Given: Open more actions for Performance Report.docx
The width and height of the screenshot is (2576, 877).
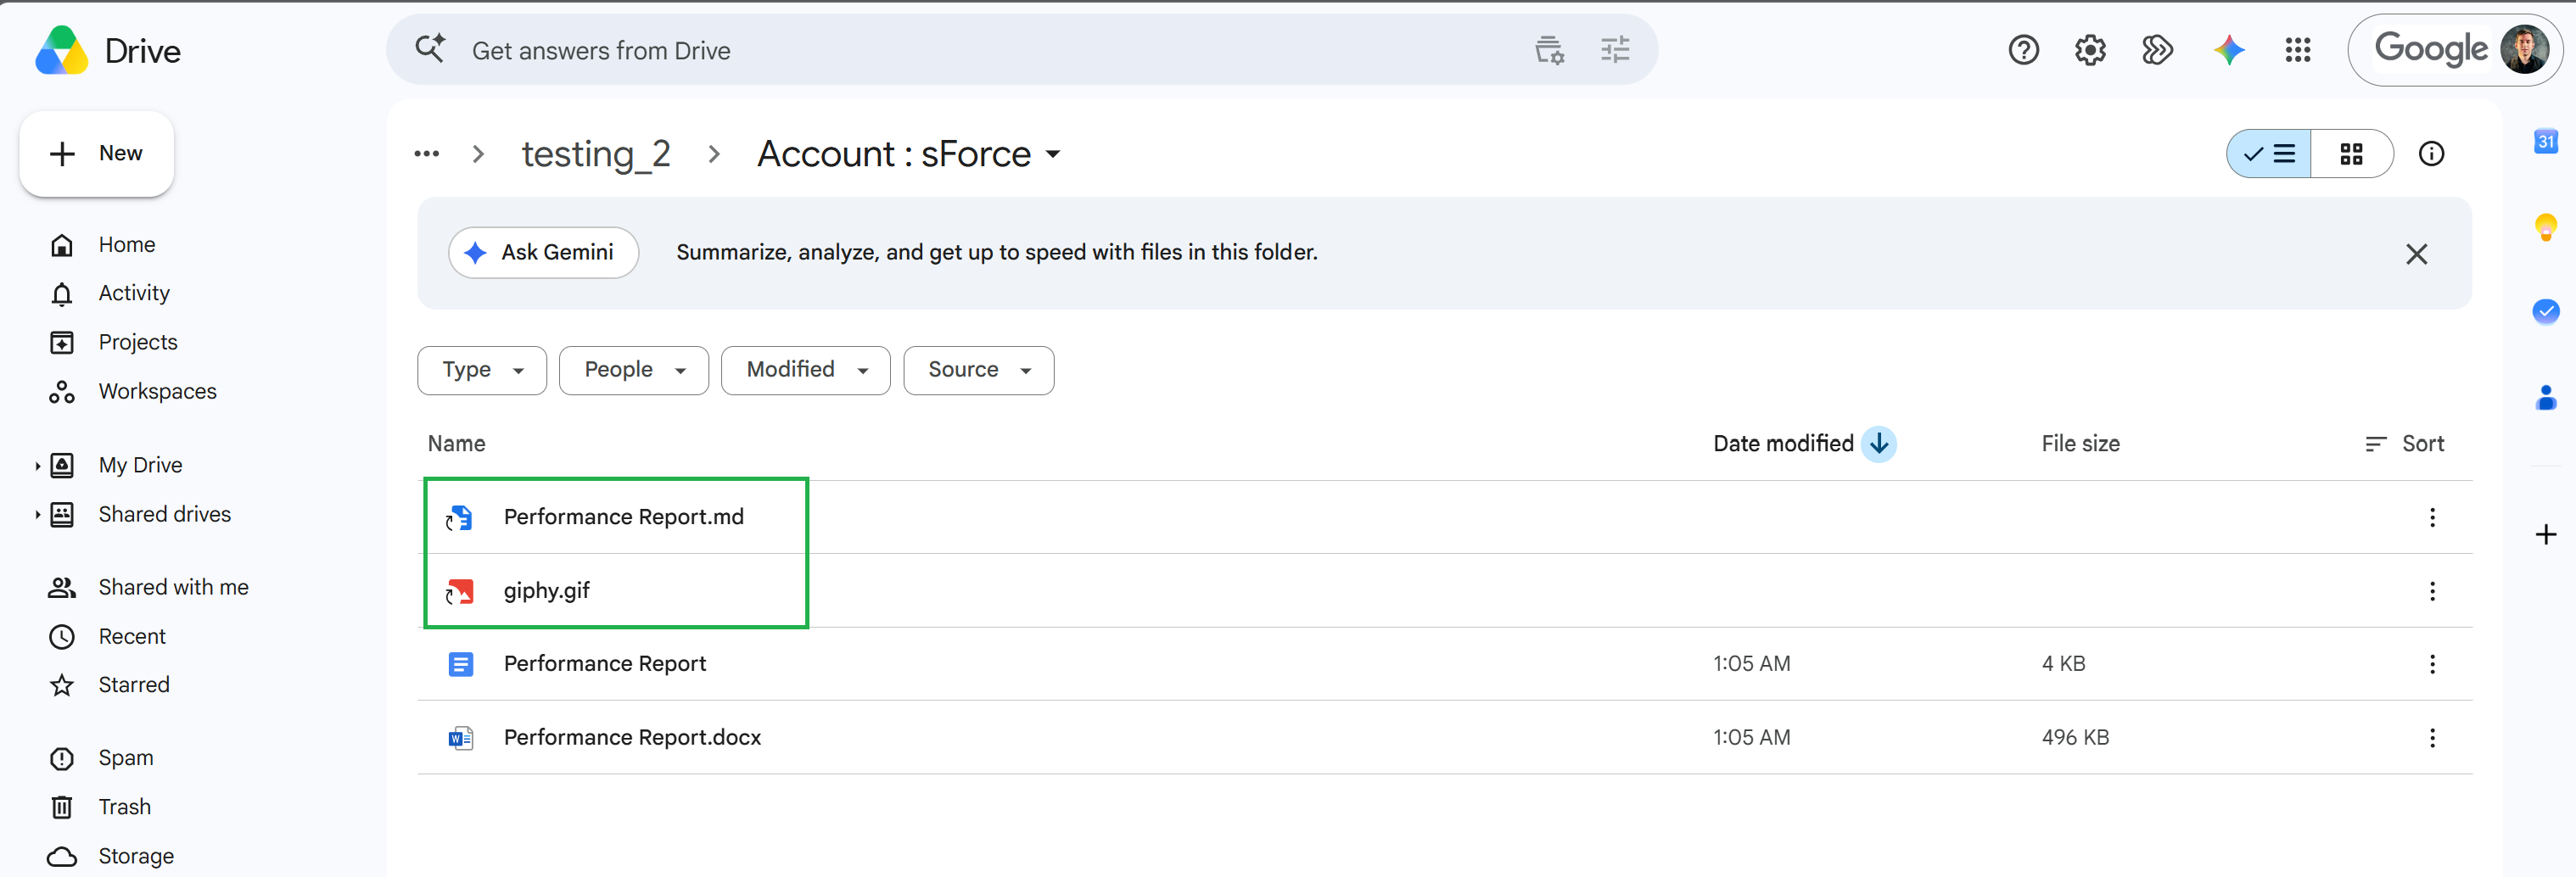Looking at the screenshot, I should pyautogui.click(x=2432, y=738).
